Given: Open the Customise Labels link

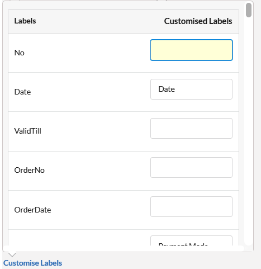Looking at the screenshot, I should (32, 263).
